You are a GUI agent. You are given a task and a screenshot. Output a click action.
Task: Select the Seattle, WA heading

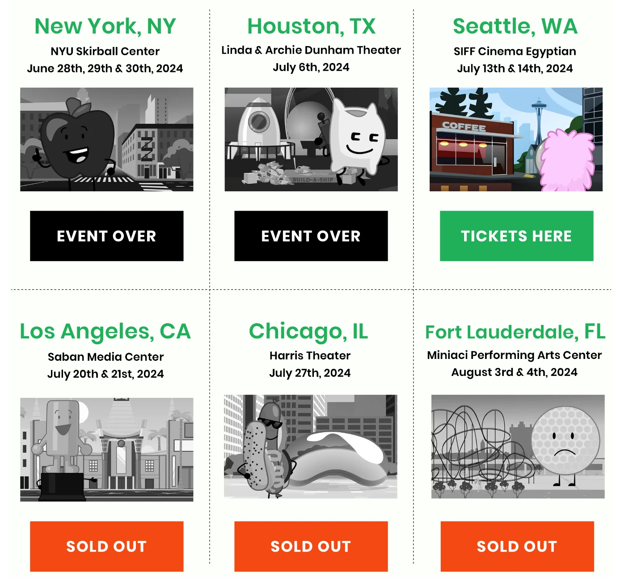(515, 26)
